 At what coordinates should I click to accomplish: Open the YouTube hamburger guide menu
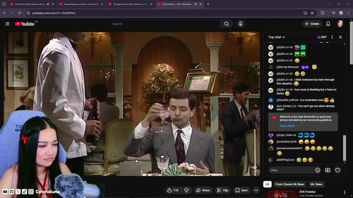(x=7, y=24)
